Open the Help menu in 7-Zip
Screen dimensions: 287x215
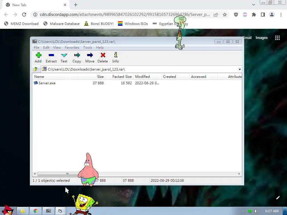[x=100, y=48]
